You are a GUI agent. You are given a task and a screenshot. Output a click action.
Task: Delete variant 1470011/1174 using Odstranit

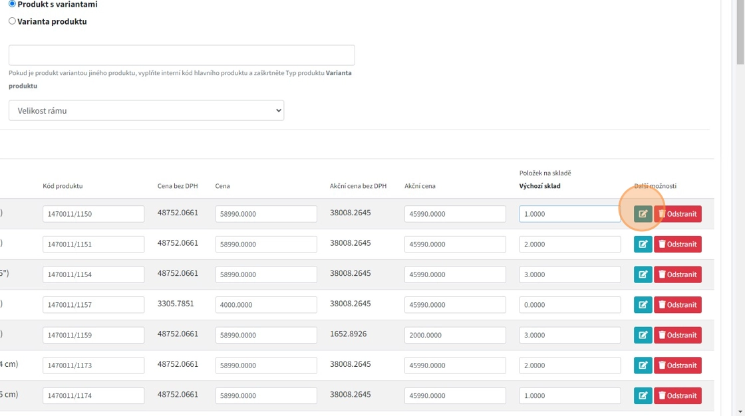pos(677,396)
